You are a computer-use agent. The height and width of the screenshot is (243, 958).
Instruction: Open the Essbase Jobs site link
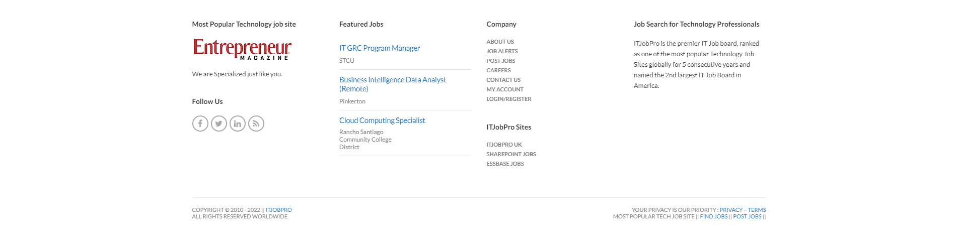point(505,164)
